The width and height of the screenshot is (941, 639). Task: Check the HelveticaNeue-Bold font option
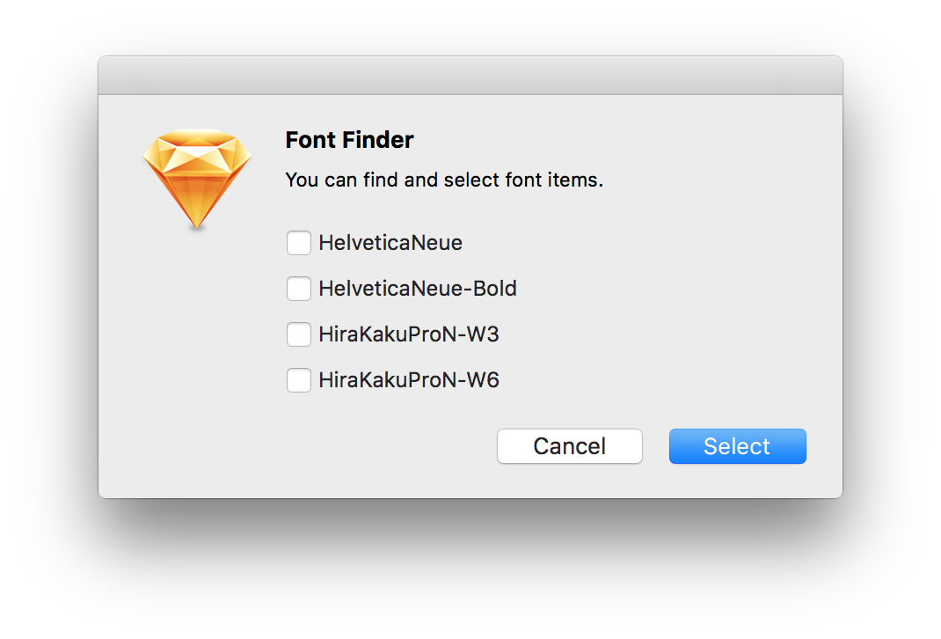(x=298, y=288)
